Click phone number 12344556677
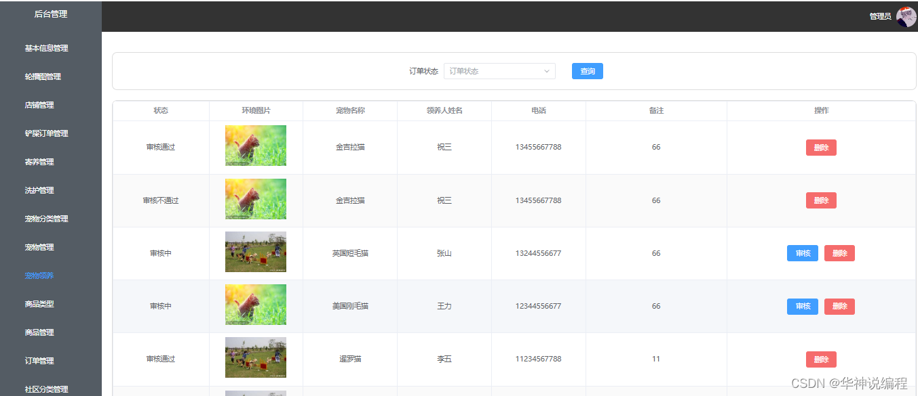Screen dimensions: 918x396 click(539, 306)
